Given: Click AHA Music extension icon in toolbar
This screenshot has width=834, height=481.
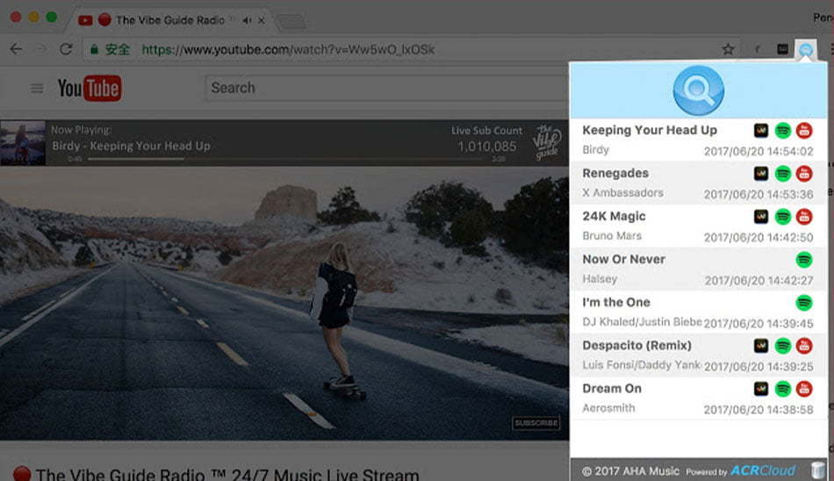Looking at the screenshot, I should 806,50.
